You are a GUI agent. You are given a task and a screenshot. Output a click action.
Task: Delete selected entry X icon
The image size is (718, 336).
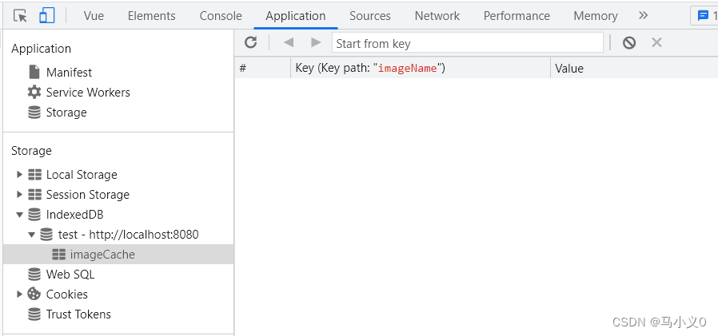(656, 42)
